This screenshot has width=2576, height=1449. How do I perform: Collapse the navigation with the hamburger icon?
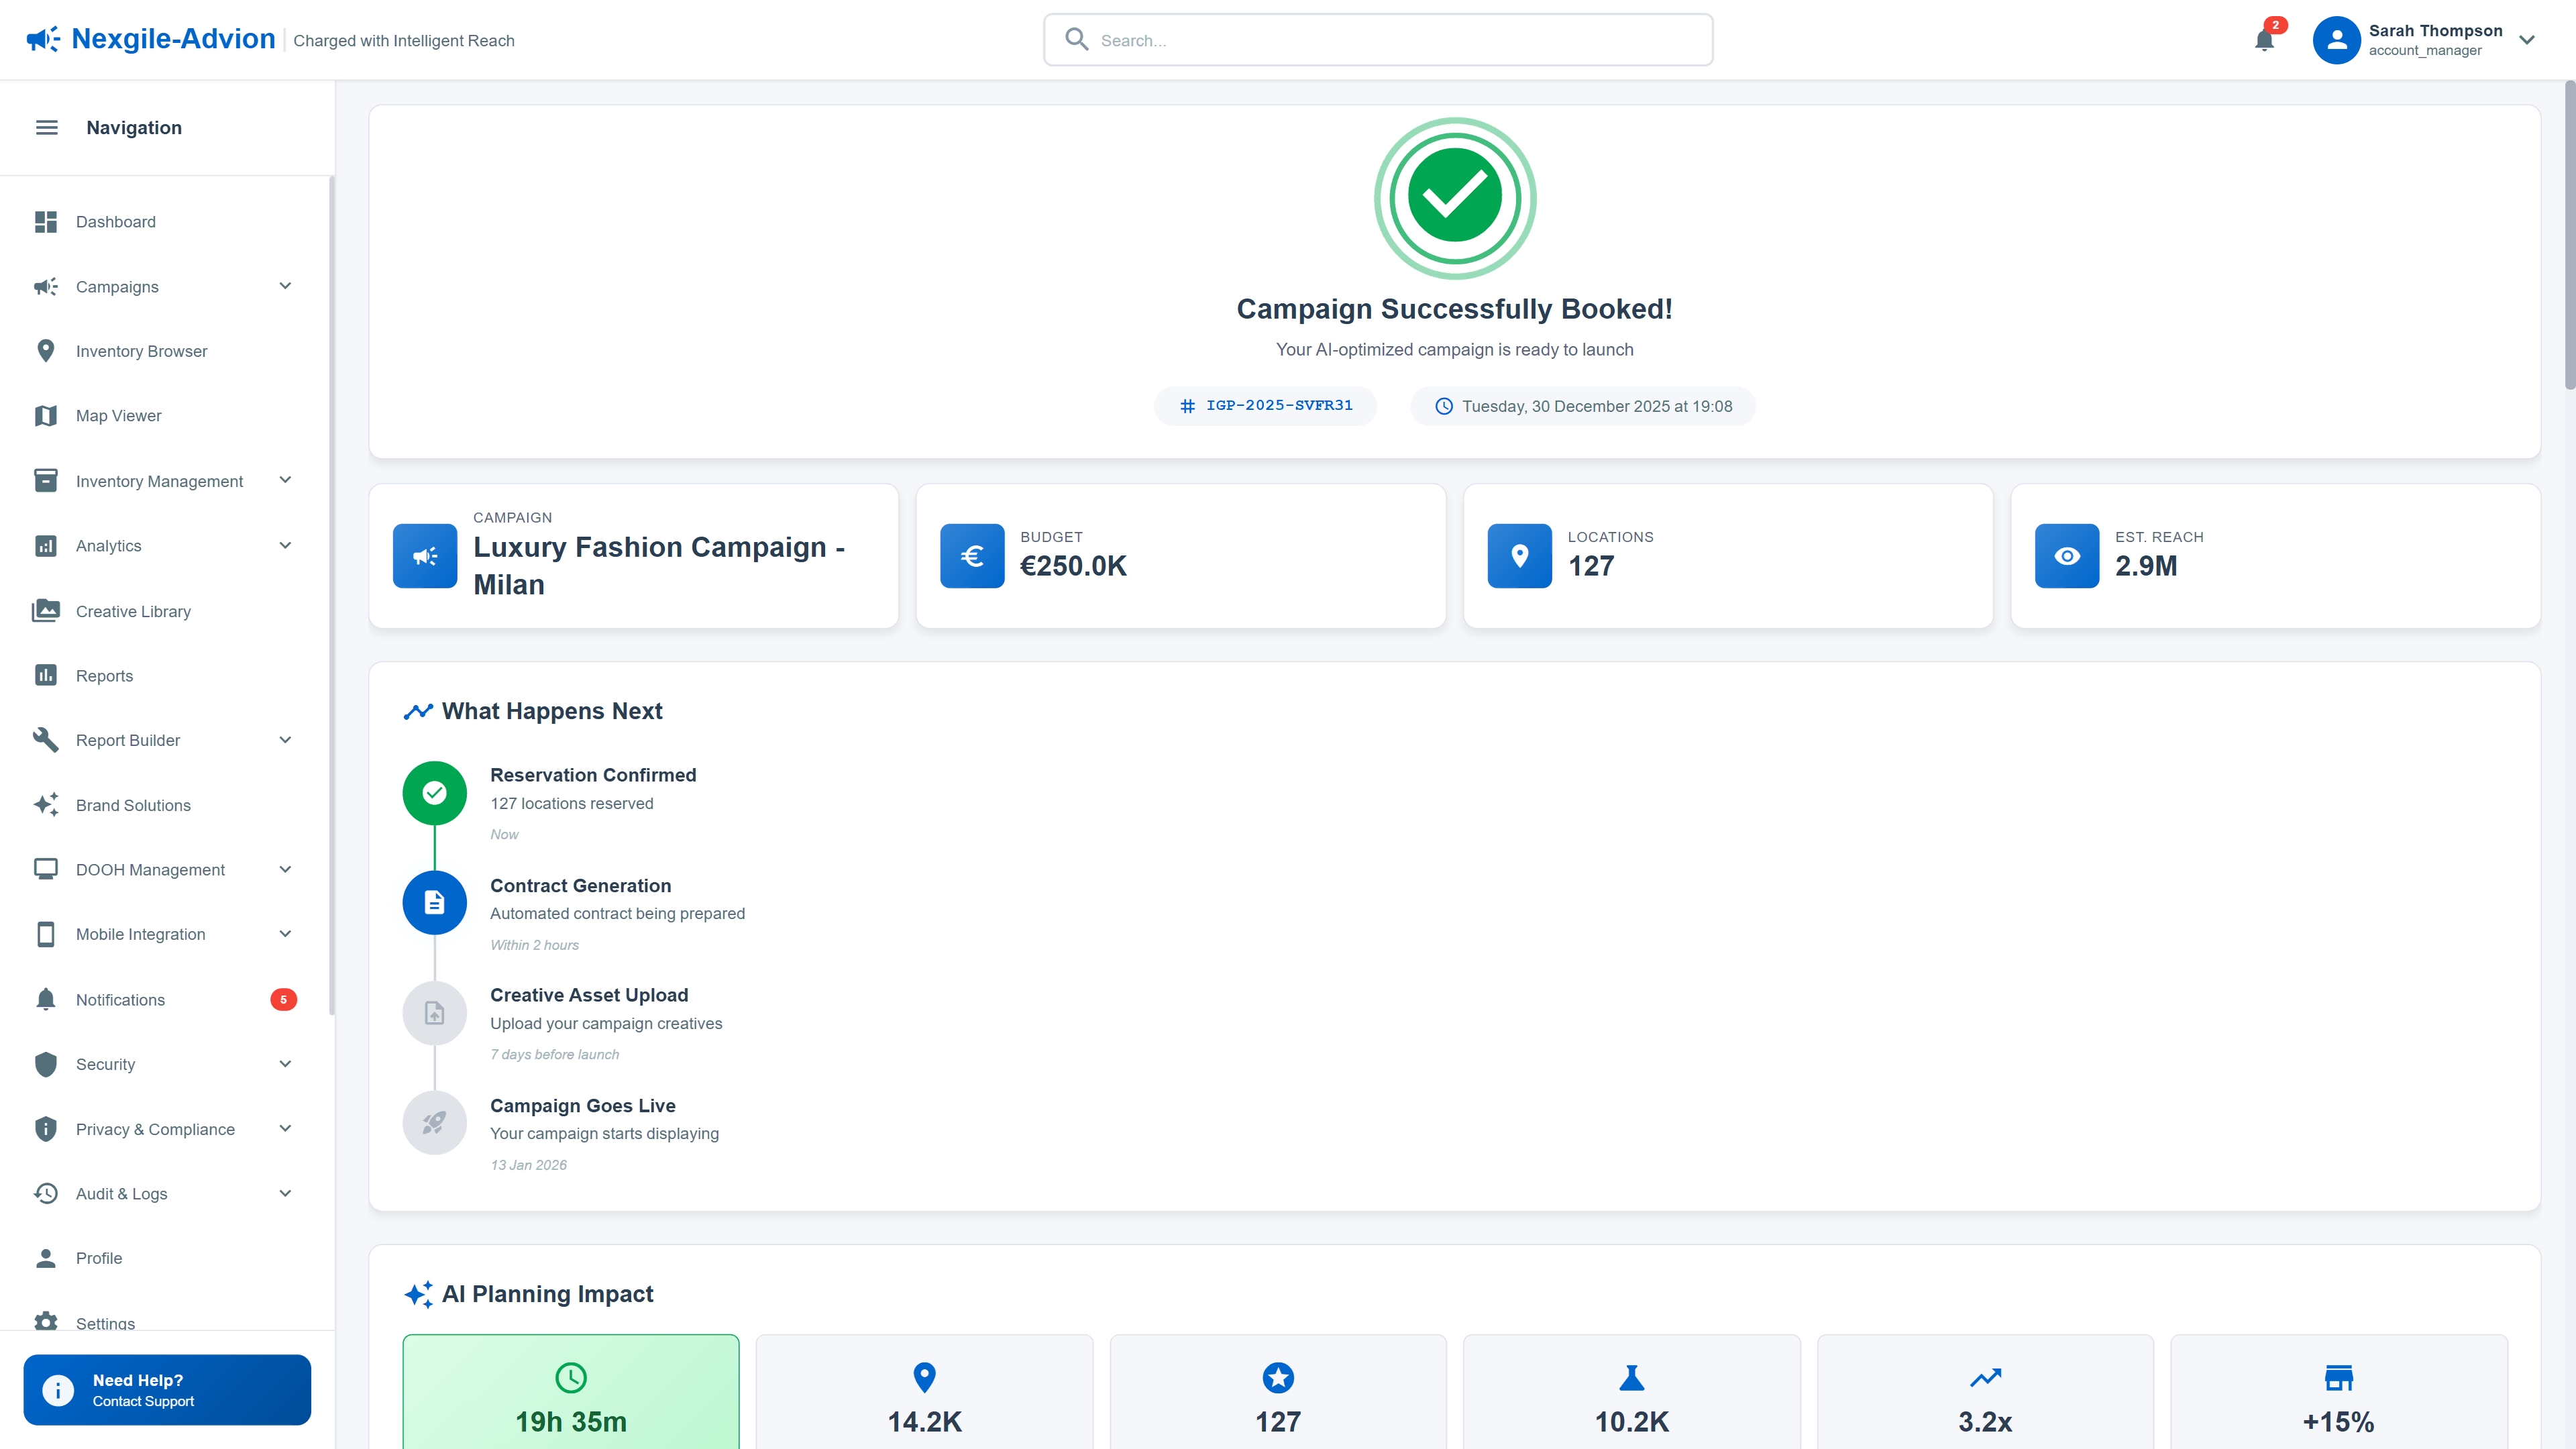pyautogui.click(x=46, y=127)
